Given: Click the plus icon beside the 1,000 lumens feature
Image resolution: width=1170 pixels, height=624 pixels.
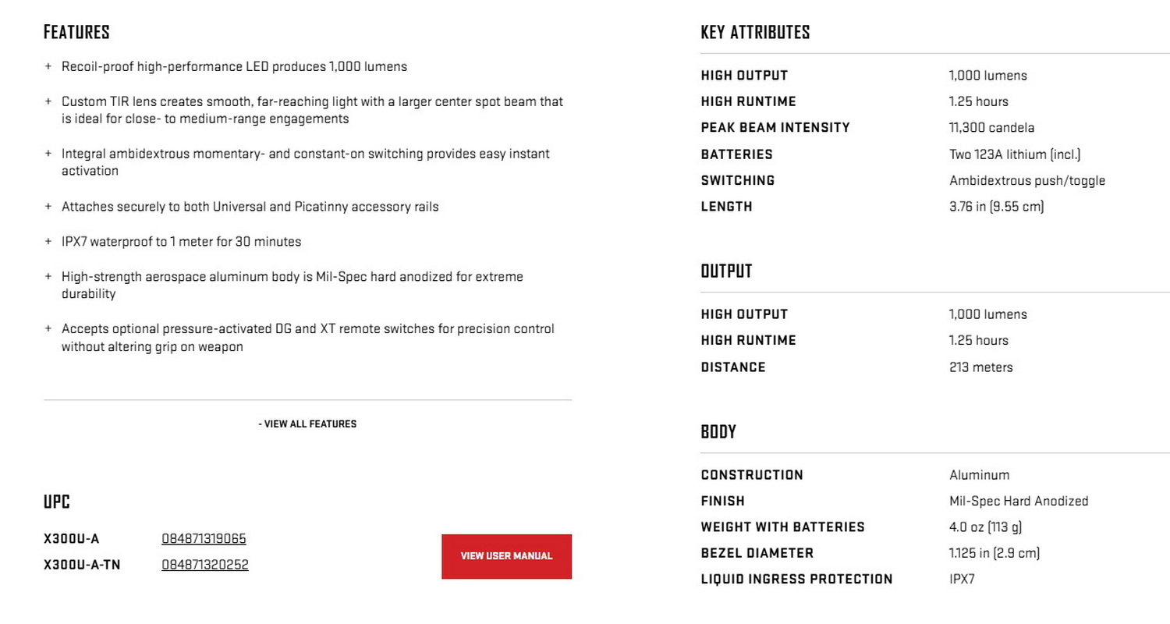Looking at the screenshot, I should [48, 67].
